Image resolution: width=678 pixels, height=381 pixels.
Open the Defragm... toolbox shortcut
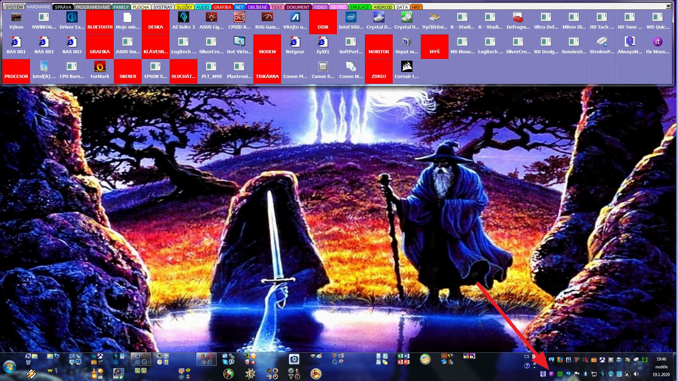tap(518, 22)
